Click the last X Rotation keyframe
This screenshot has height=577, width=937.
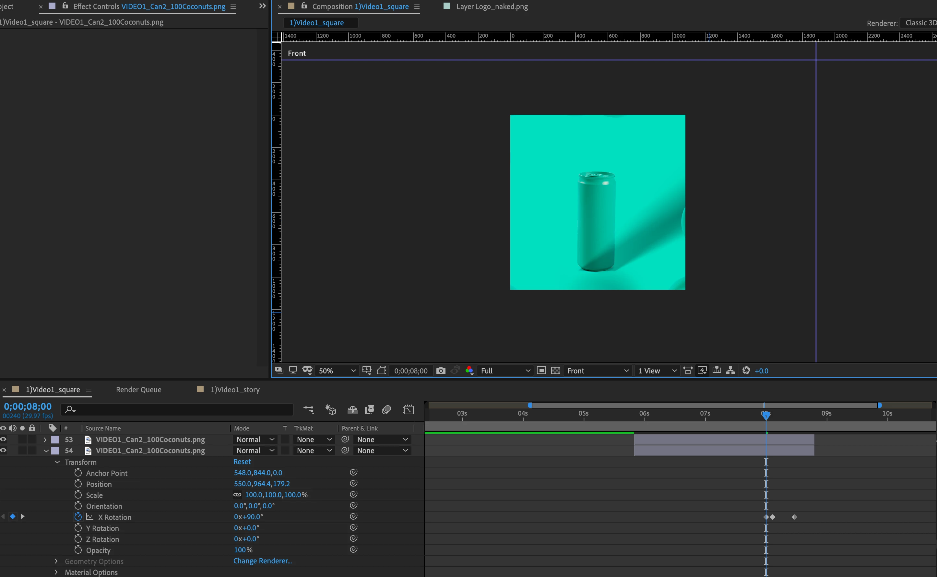click(794, 517)
